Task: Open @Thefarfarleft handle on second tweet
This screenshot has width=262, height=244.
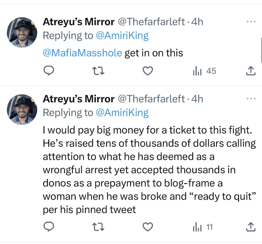Action: 152,99
